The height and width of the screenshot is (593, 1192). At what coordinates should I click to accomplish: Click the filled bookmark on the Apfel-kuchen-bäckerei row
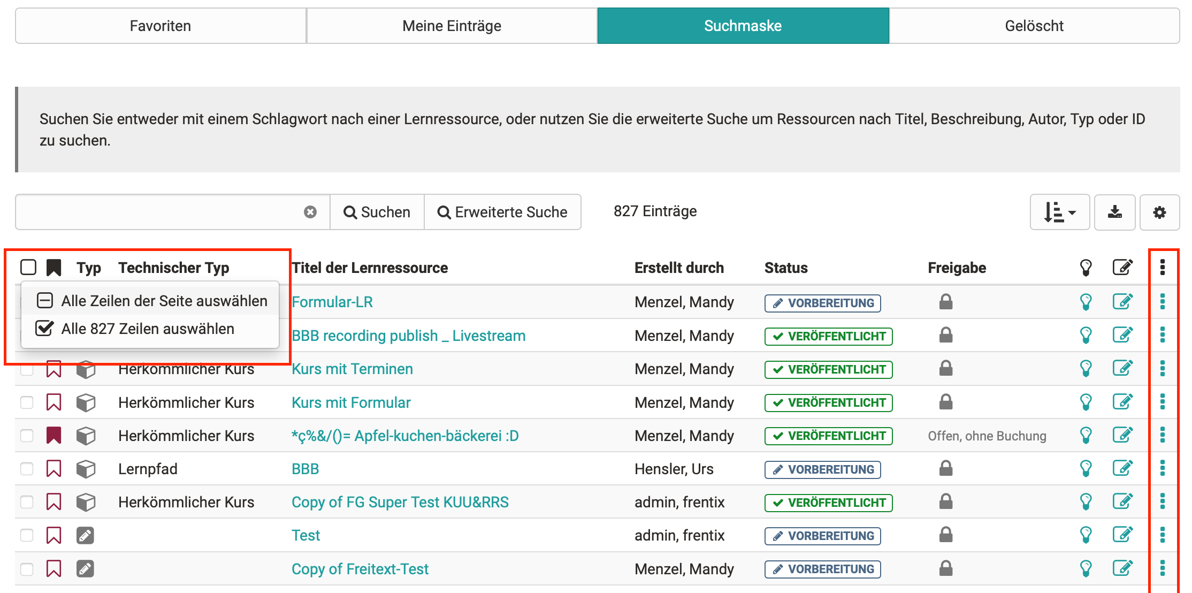pyautogui.click(x=54, y=436)
